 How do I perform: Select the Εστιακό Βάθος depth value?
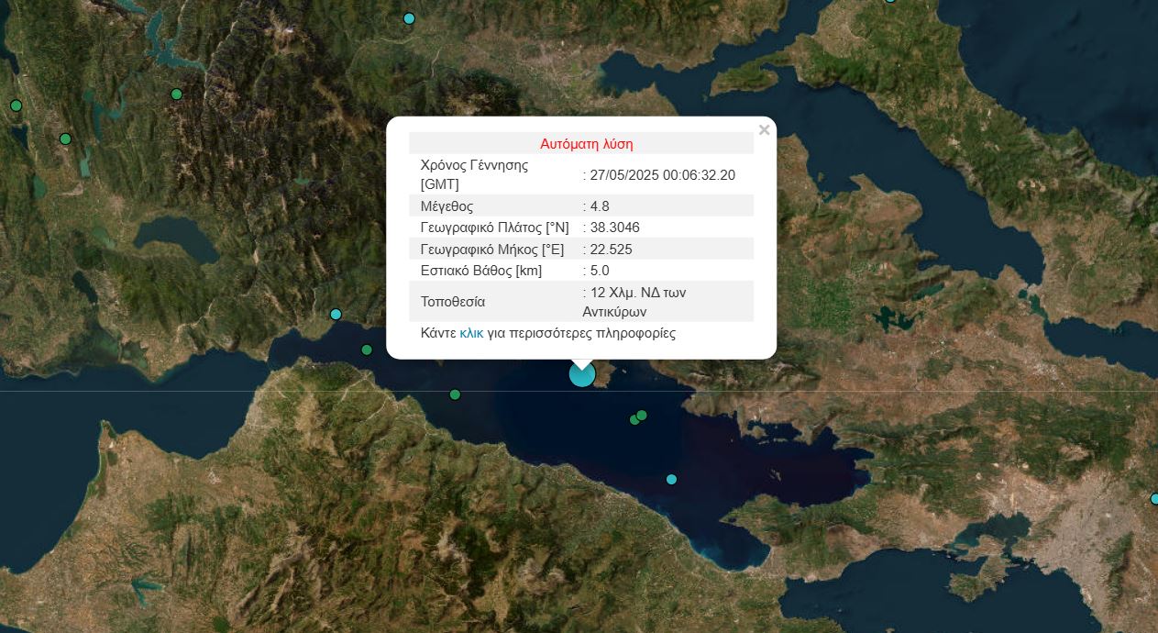(x=601, y=271)
